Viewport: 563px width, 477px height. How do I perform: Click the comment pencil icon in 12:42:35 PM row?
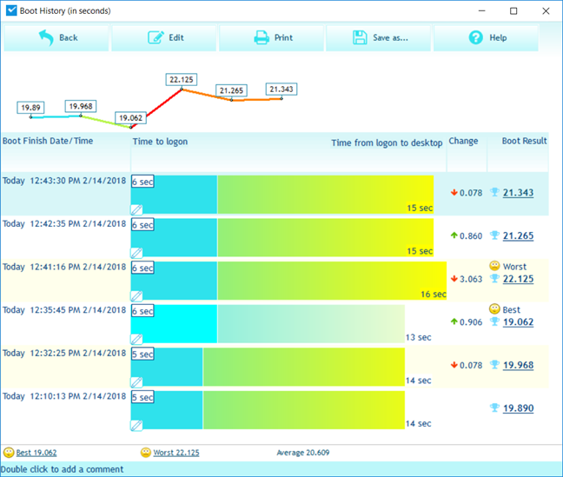136,253
